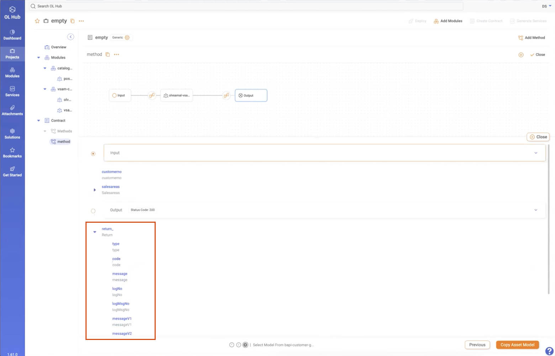The image size is (555, 356).
Task: Select the vsa... asset in the tree
Action: 64,110
